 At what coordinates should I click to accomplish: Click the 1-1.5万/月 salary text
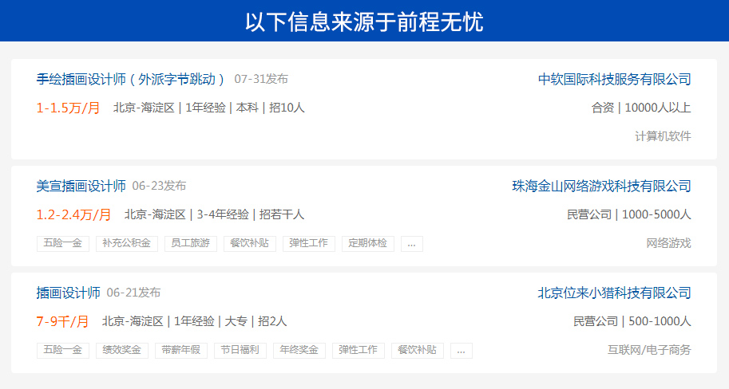pyautogui.click(x=69, y=108)
